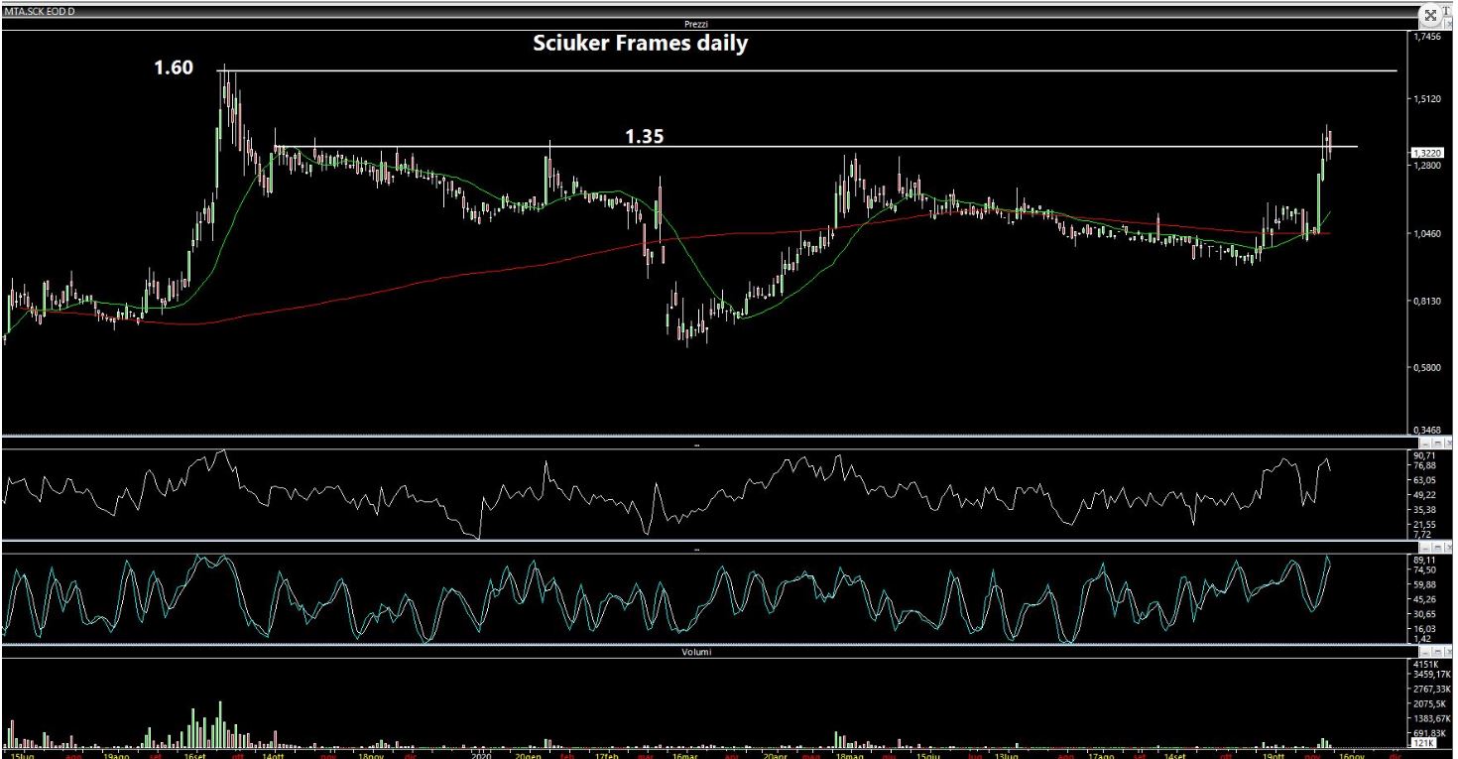Screen dimensions: 1458x759
Task: Click the 1,5120 price axis value
Action: pos(1428,99)
